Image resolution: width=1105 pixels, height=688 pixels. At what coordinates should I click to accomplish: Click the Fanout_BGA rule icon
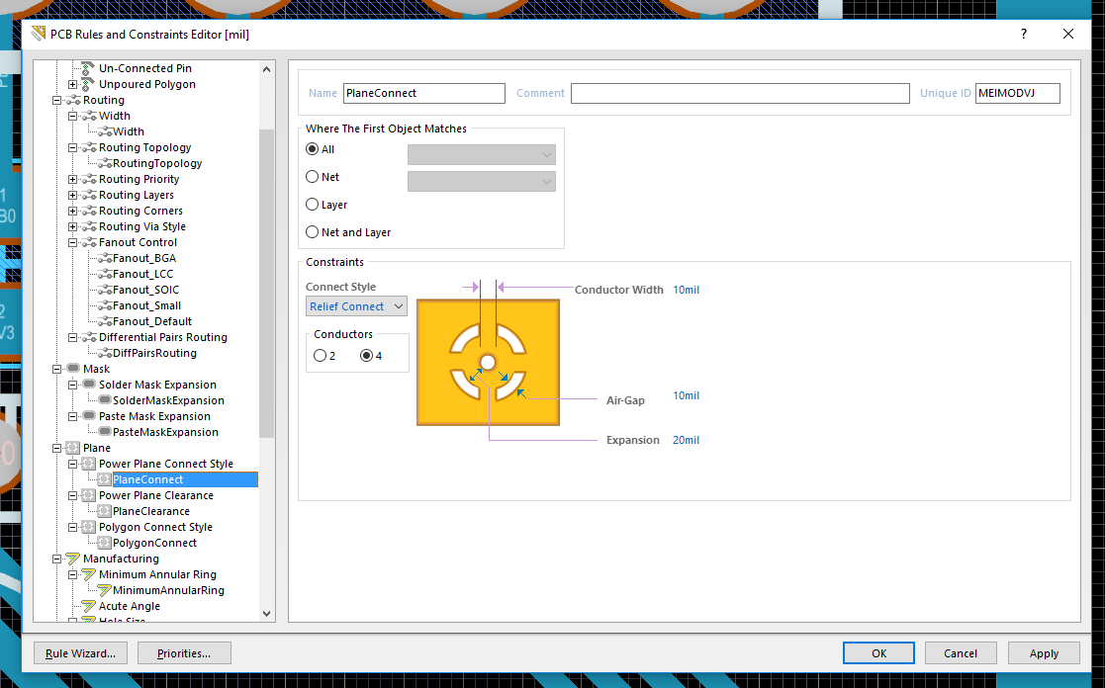[x=105, y=258]
